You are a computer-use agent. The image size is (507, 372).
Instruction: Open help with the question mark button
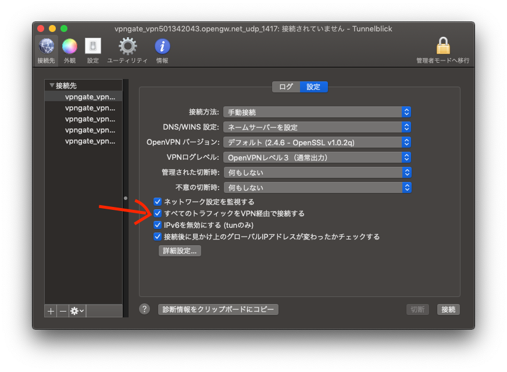click(145, 309)
